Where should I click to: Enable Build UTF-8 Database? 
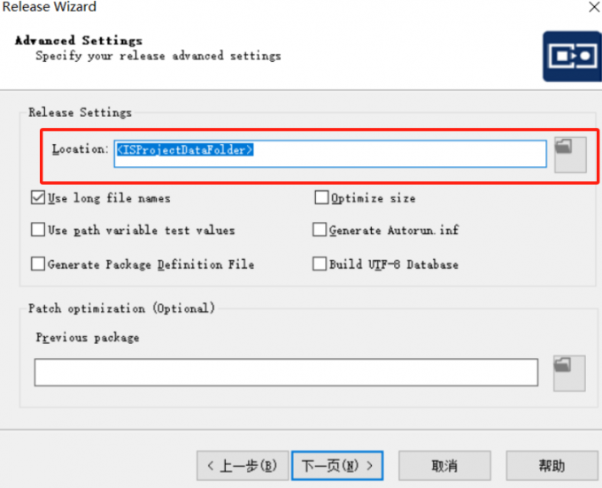pos(320,263)
